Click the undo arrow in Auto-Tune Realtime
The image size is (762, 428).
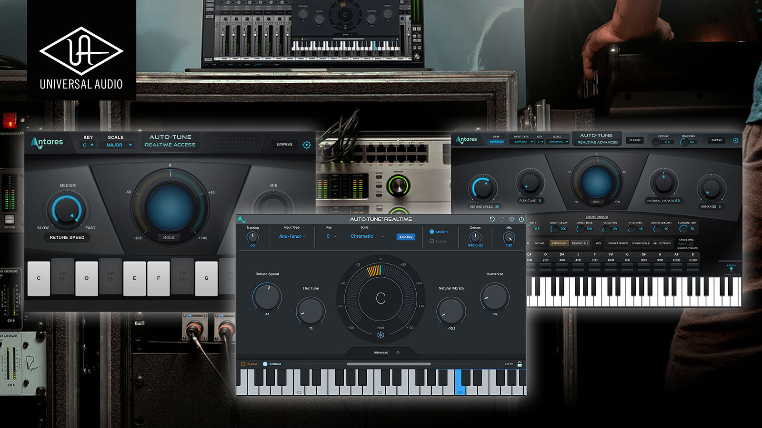492,219
